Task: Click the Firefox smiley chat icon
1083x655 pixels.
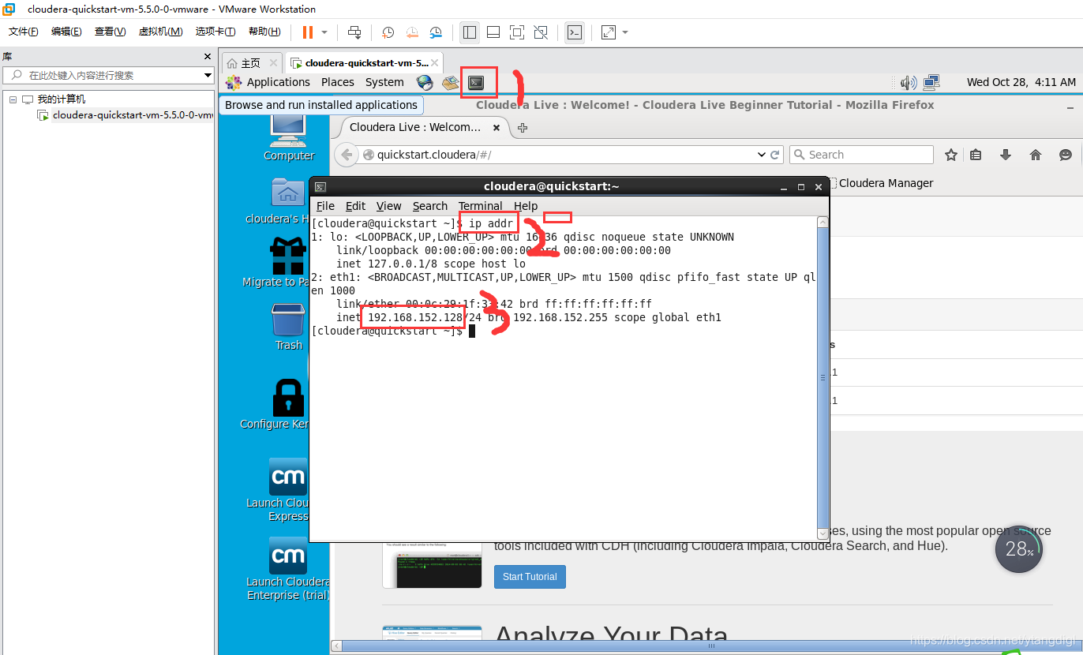Action: (x=1066, y=155)
